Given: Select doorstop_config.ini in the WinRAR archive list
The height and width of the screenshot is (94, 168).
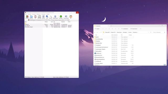Looking at the screenshot, I should 48,27.
